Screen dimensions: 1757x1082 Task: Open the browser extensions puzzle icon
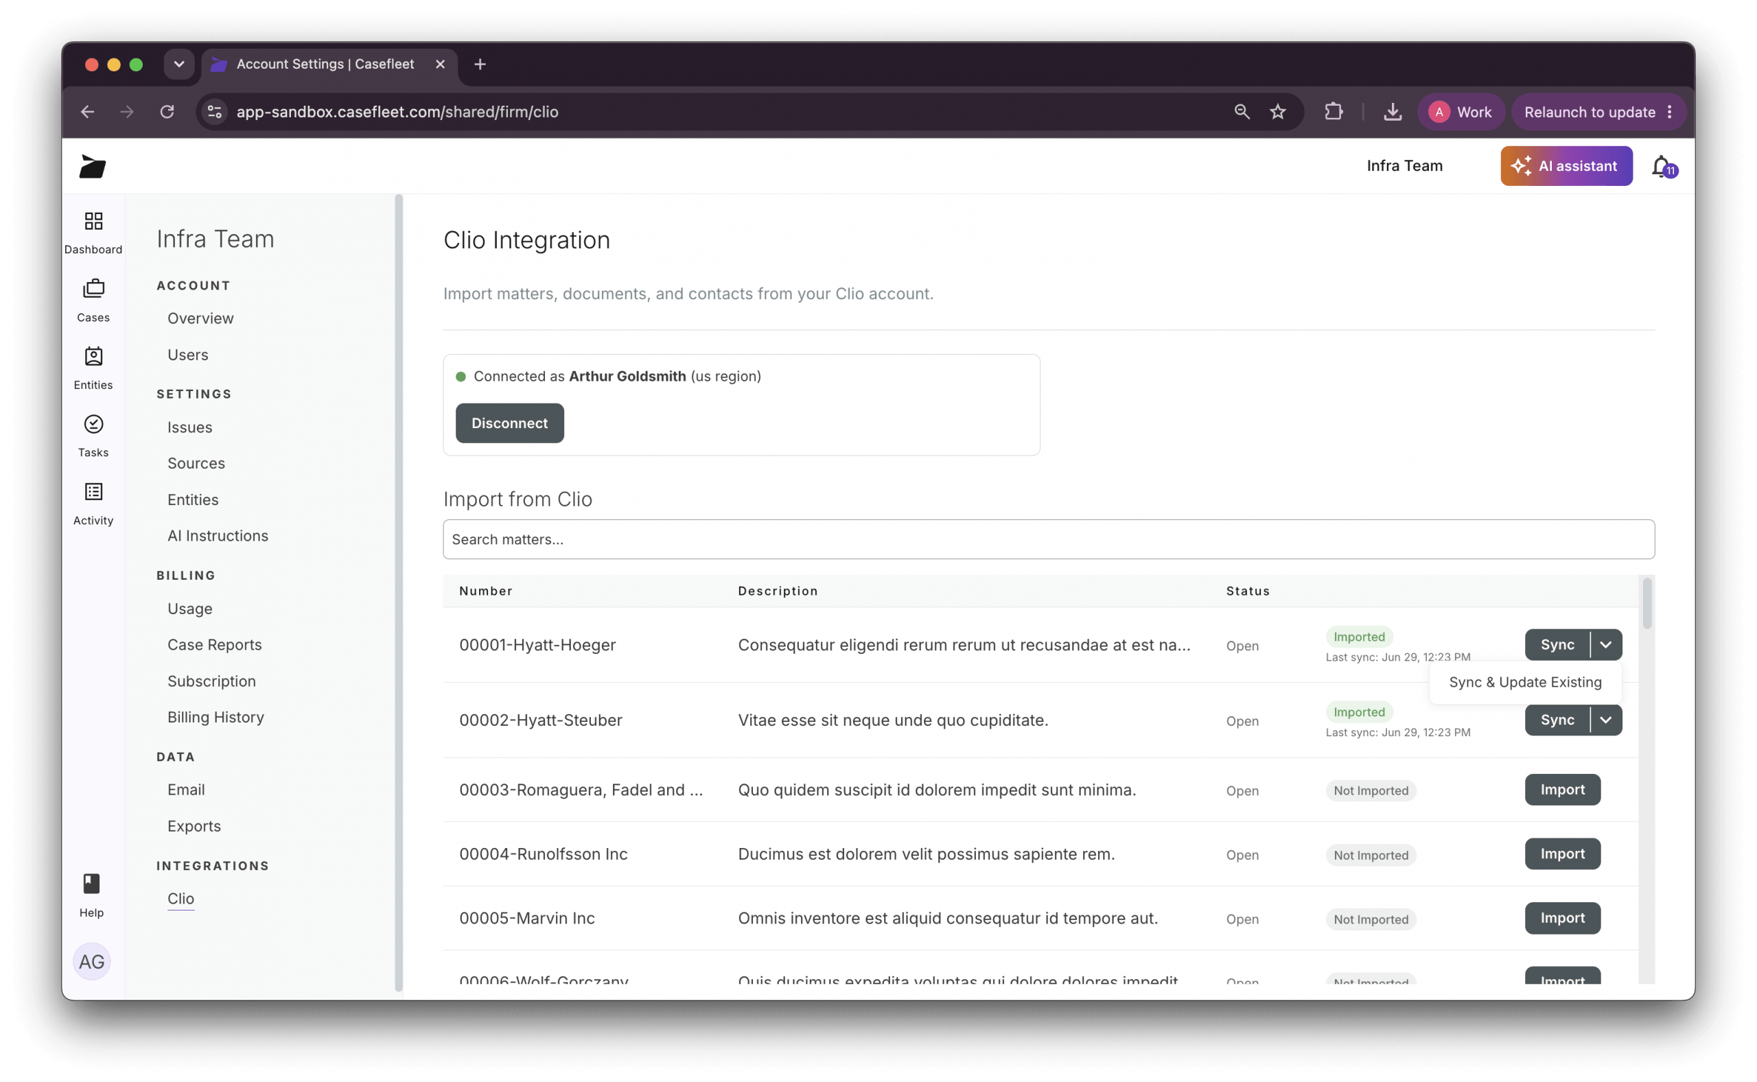pos(1334,112)
